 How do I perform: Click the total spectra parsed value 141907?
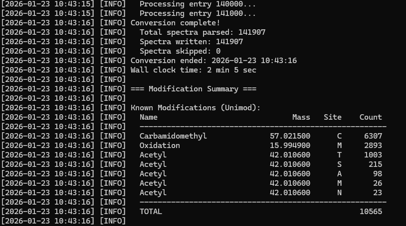(252, 32)
